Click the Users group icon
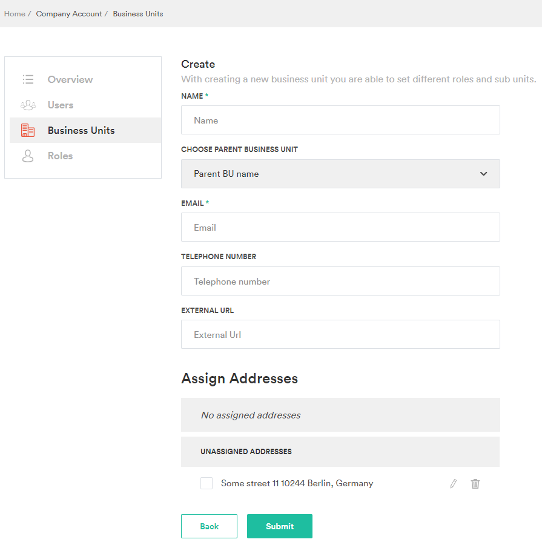542x545 pixels. point(28,105)
